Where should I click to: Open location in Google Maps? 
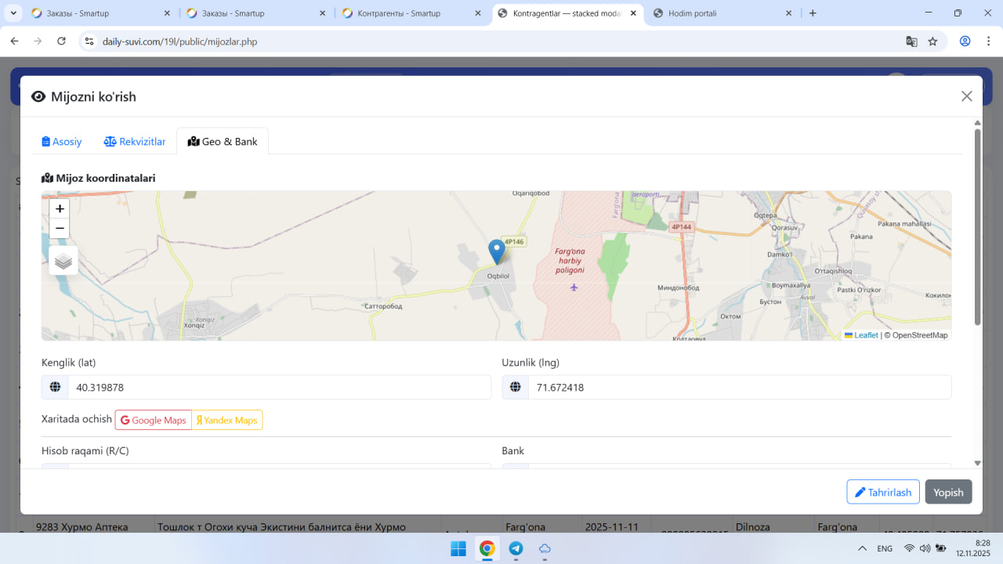pos(154,420)
